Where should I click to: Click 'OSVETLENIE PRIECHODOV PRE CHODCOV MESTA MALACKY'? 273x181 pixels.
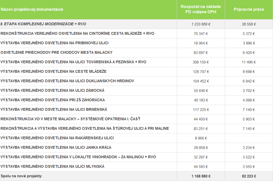tap(56, 52)
